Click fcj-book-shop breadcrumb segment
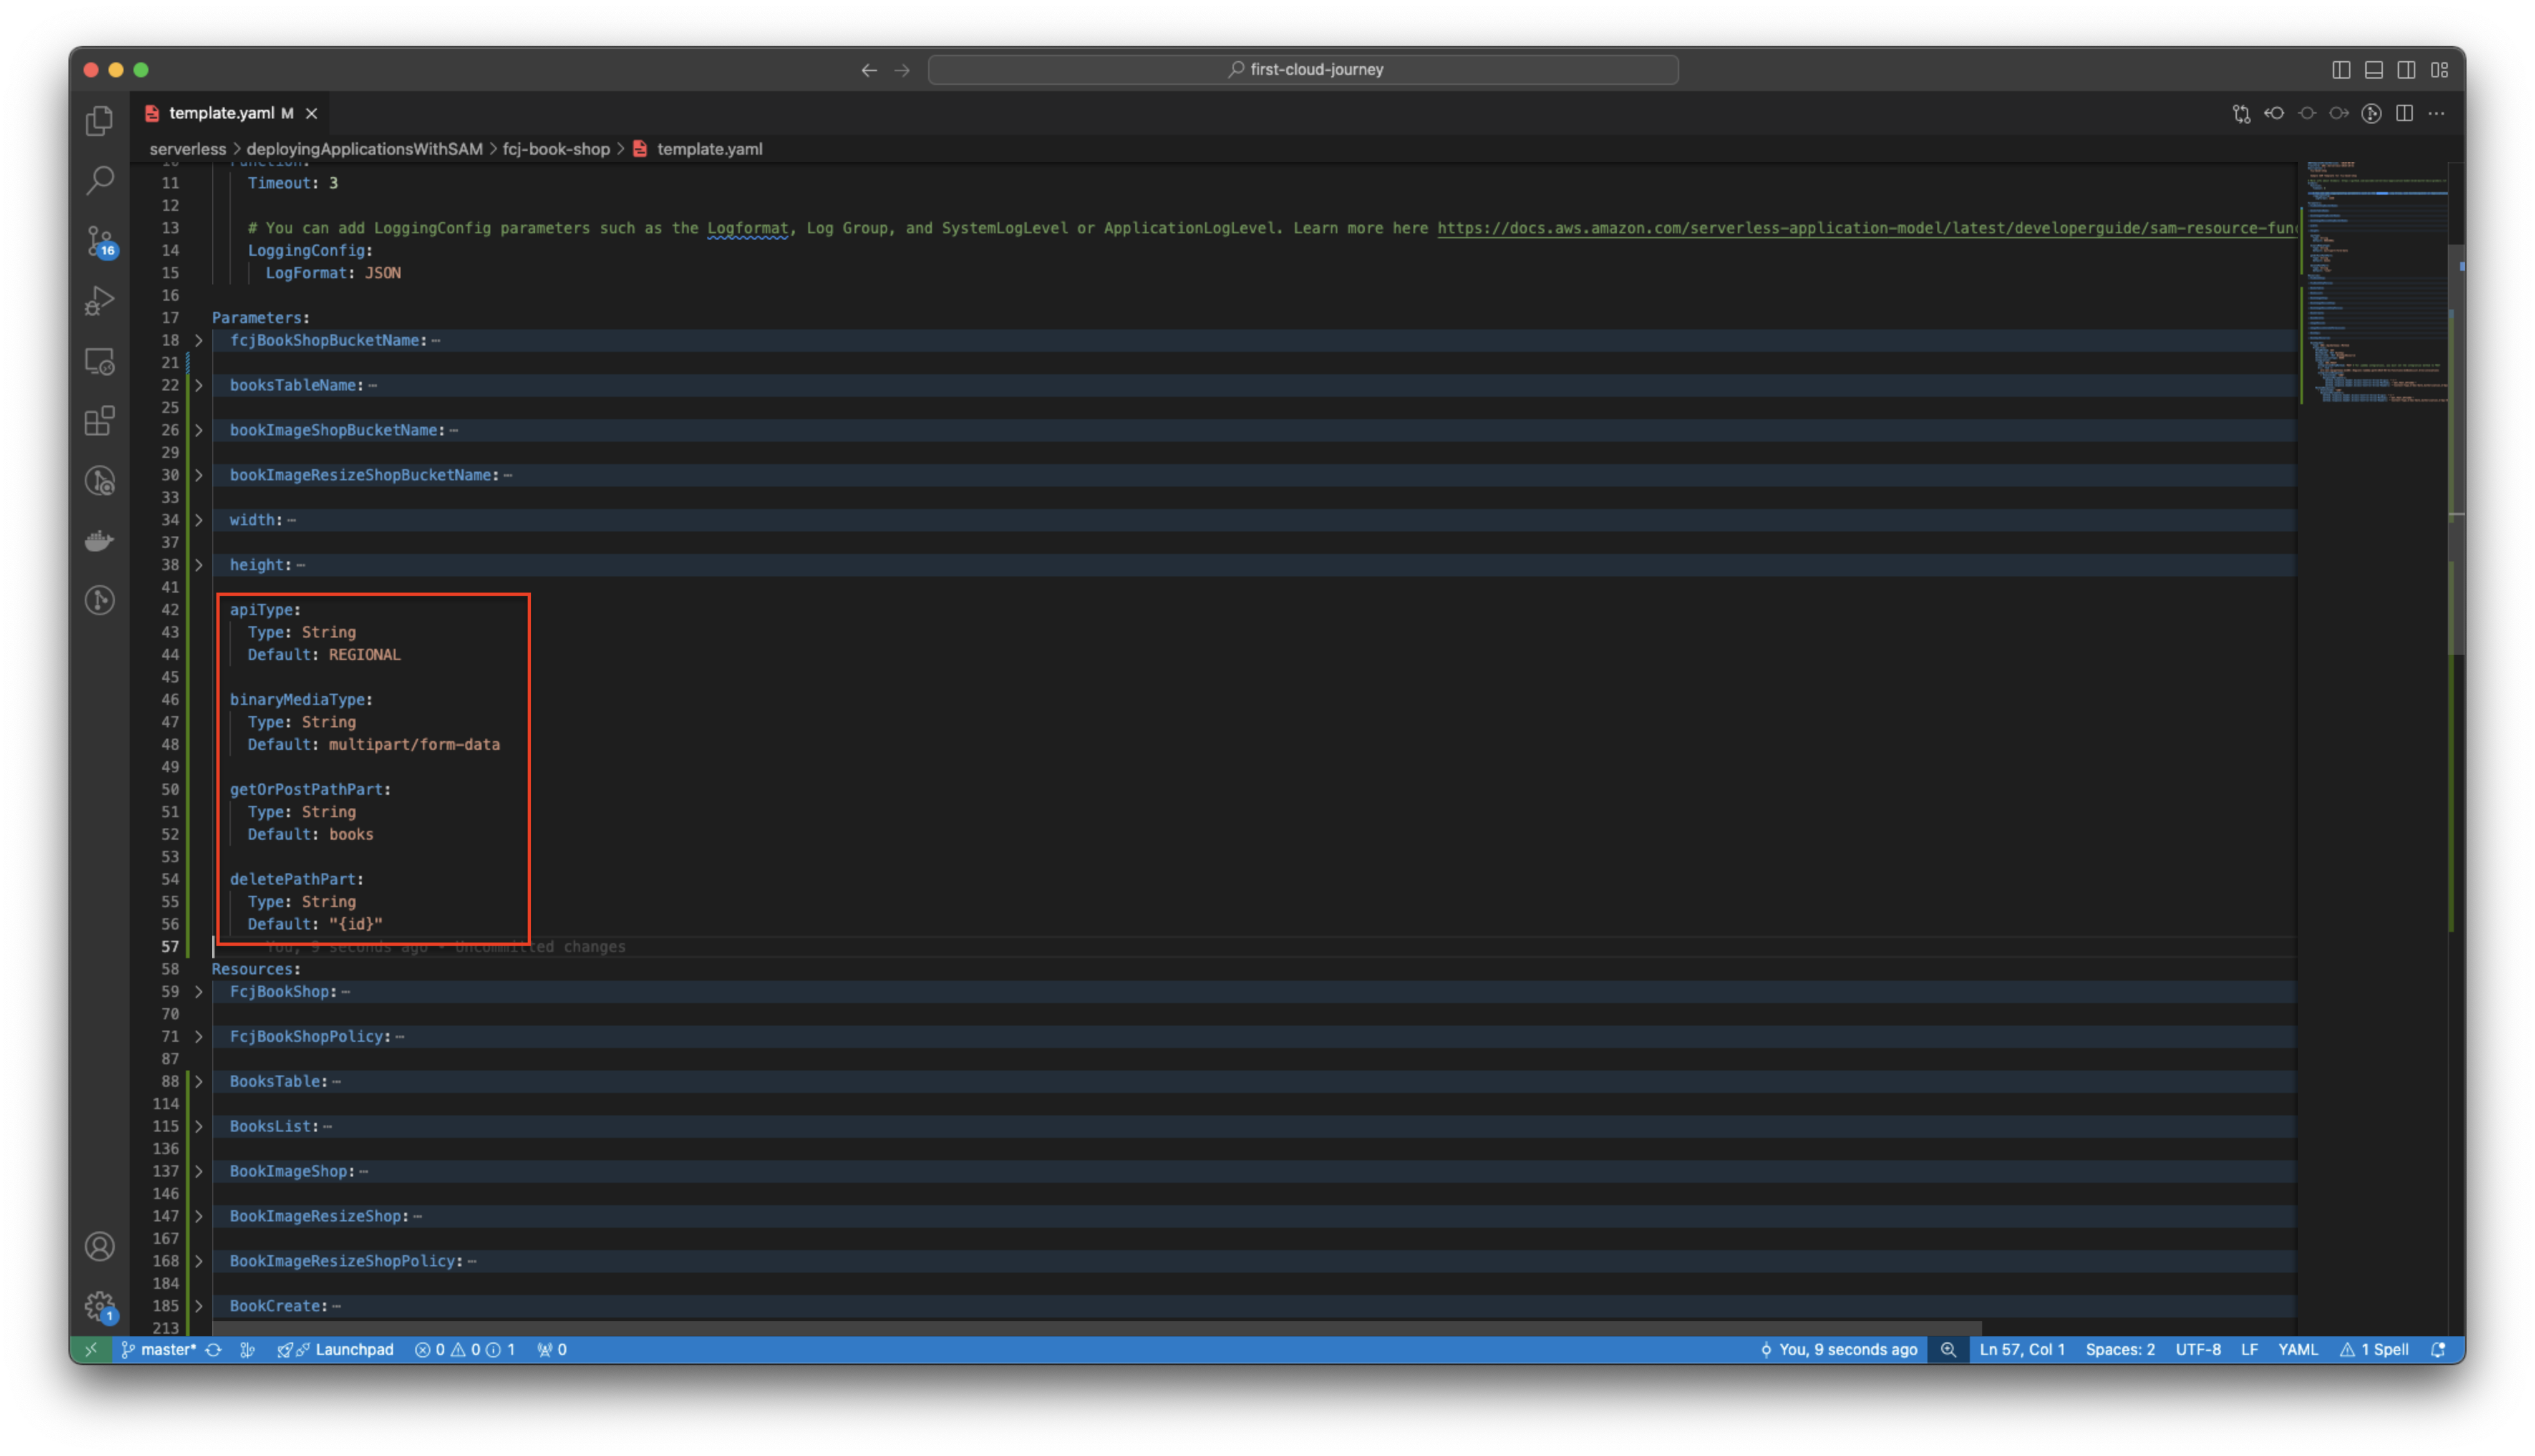The image size is (2535, 1456). pyautogui.click(x=556, y=149)
